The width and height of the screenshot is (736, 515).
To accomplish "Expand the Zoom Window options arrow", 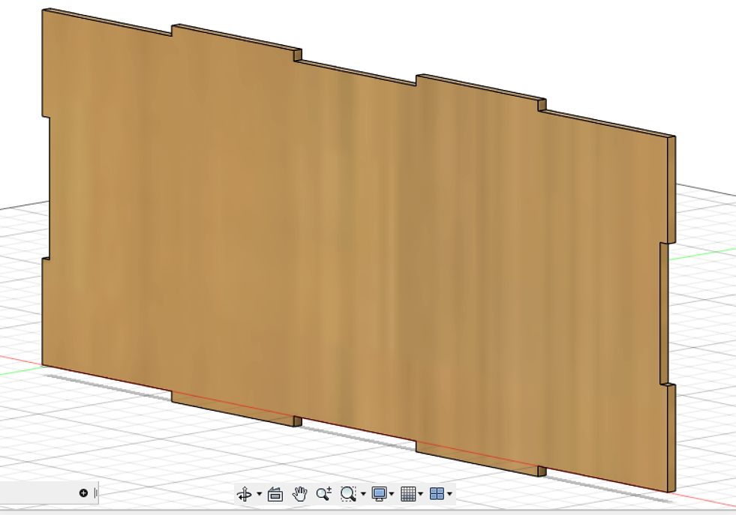I will 363,494.
